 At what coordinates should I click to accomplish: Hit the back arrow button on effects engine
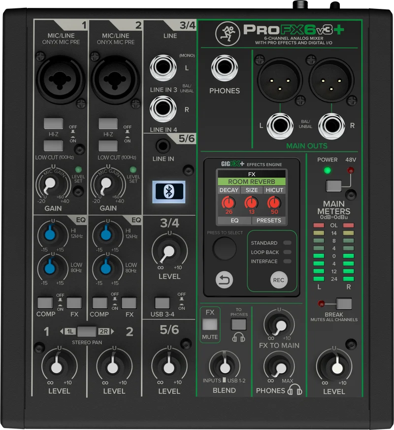[224, 280]
